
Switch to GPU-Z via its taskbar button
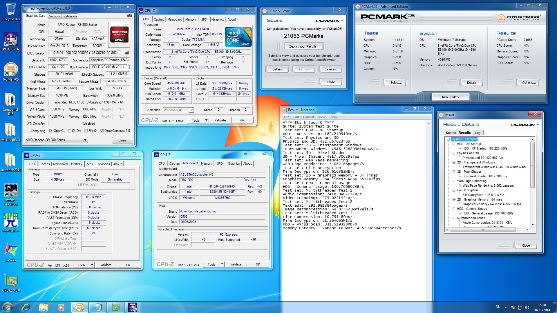point(116,307)
